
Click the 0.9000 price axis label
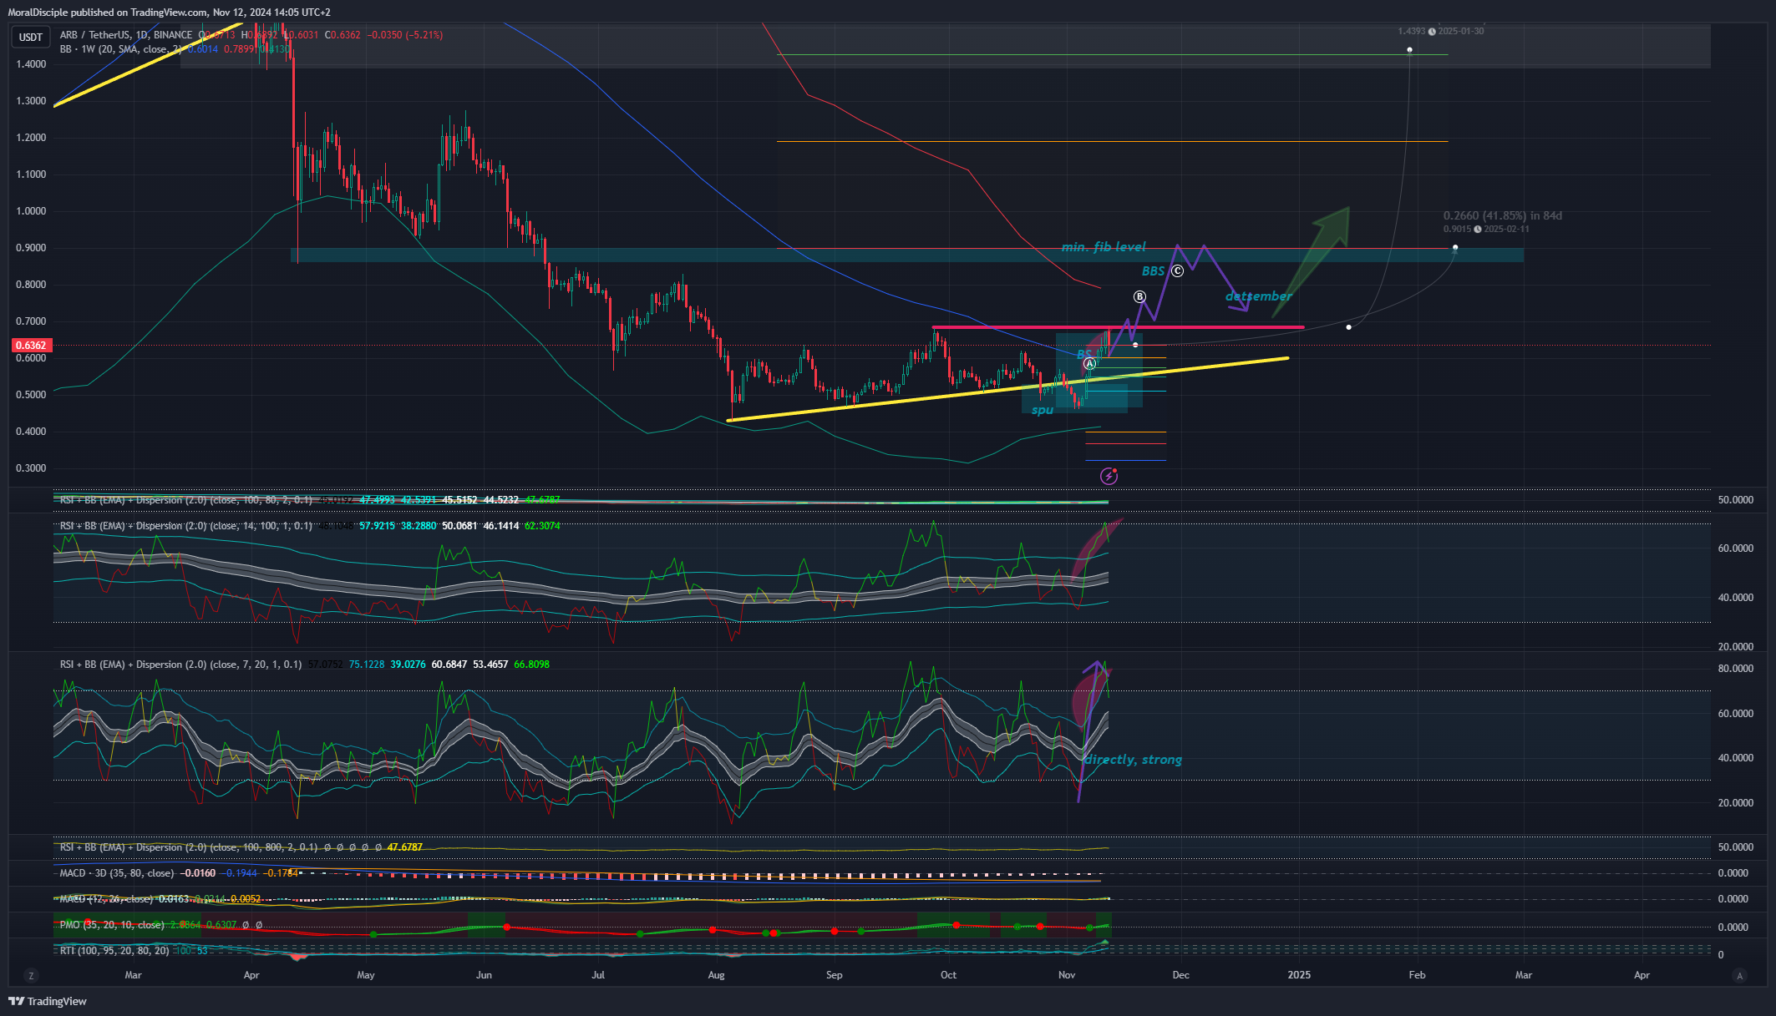coord(31,248)
